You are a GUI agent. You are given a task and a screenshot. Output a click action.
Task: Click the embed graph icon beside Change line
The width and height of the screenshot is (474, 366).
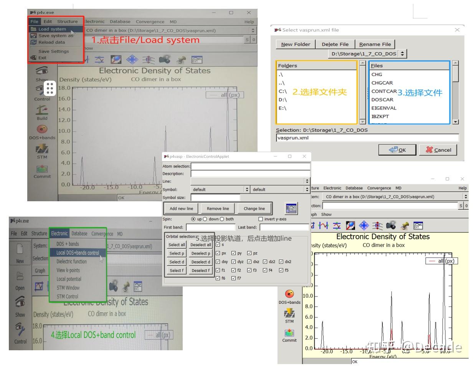pyautogui.click(x=291, y=209)
